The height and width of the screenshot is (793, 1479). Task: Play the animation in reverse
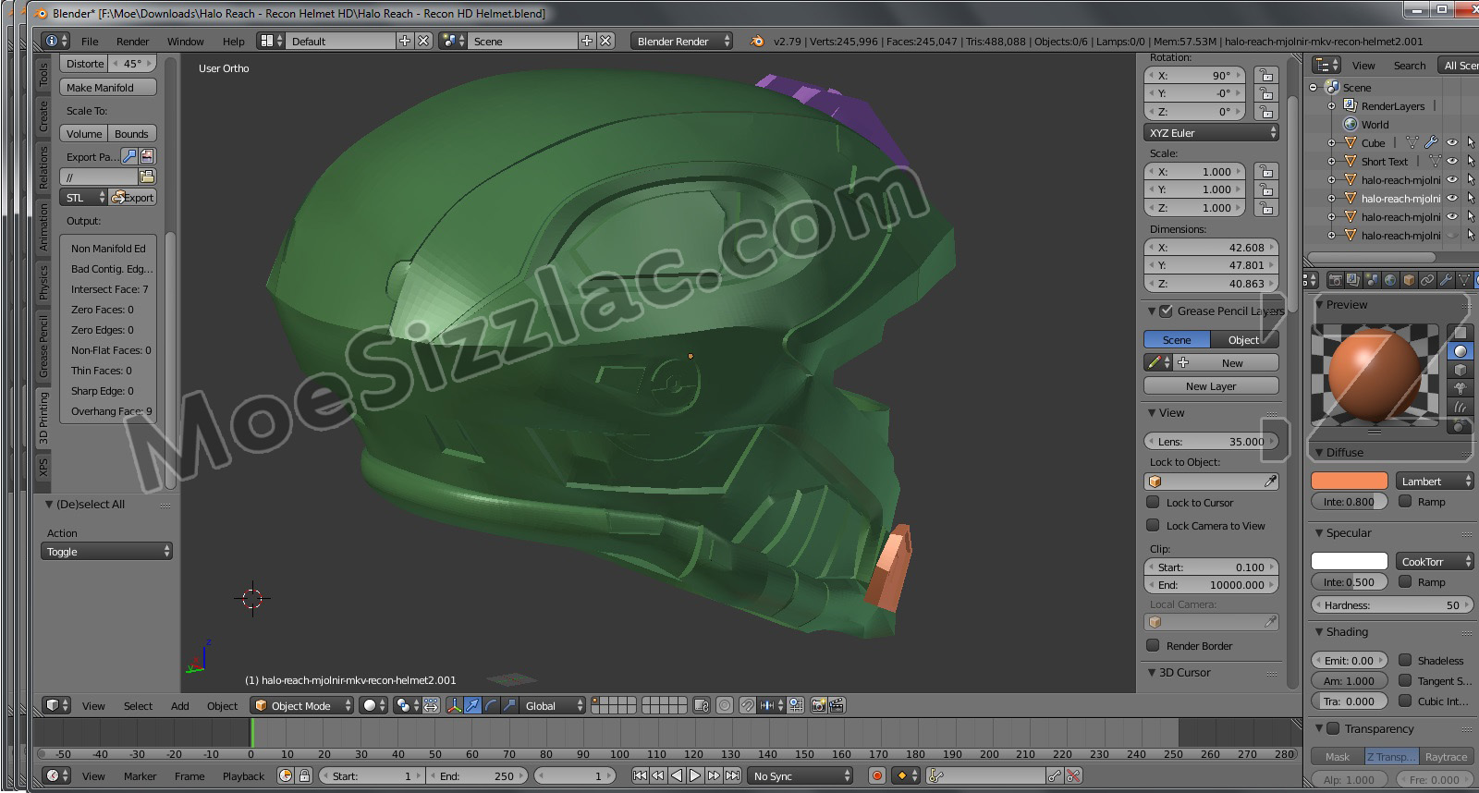click(x=677, y=775)
